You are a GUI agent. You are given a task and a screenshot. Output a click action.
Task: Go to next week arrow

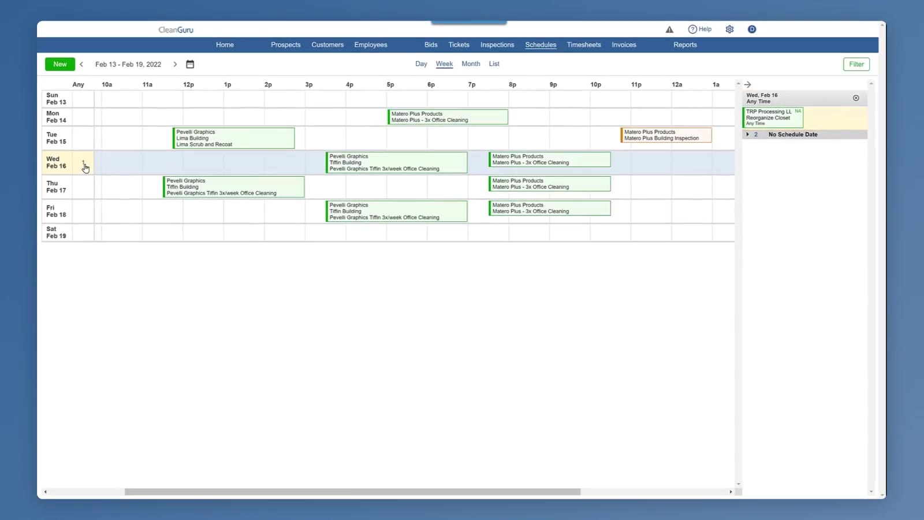pyautogui.click(x=175, y=64)
